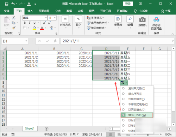
Task: Click the red font color icon in ribbon
Action: tap(42, 28)
